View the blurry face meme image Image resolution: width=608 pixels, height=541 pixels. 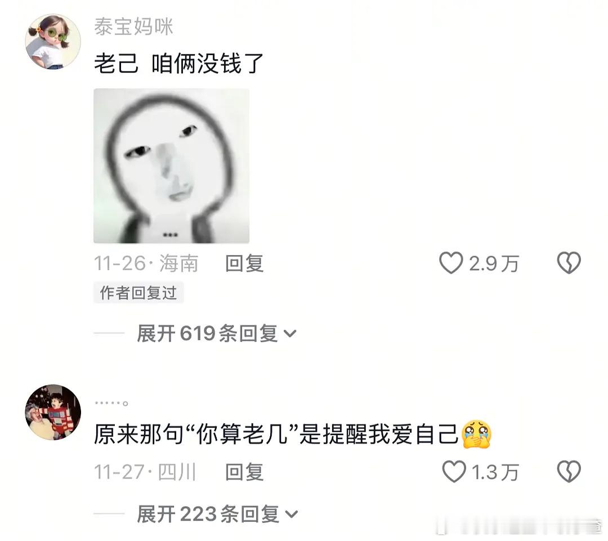point(171,166)
